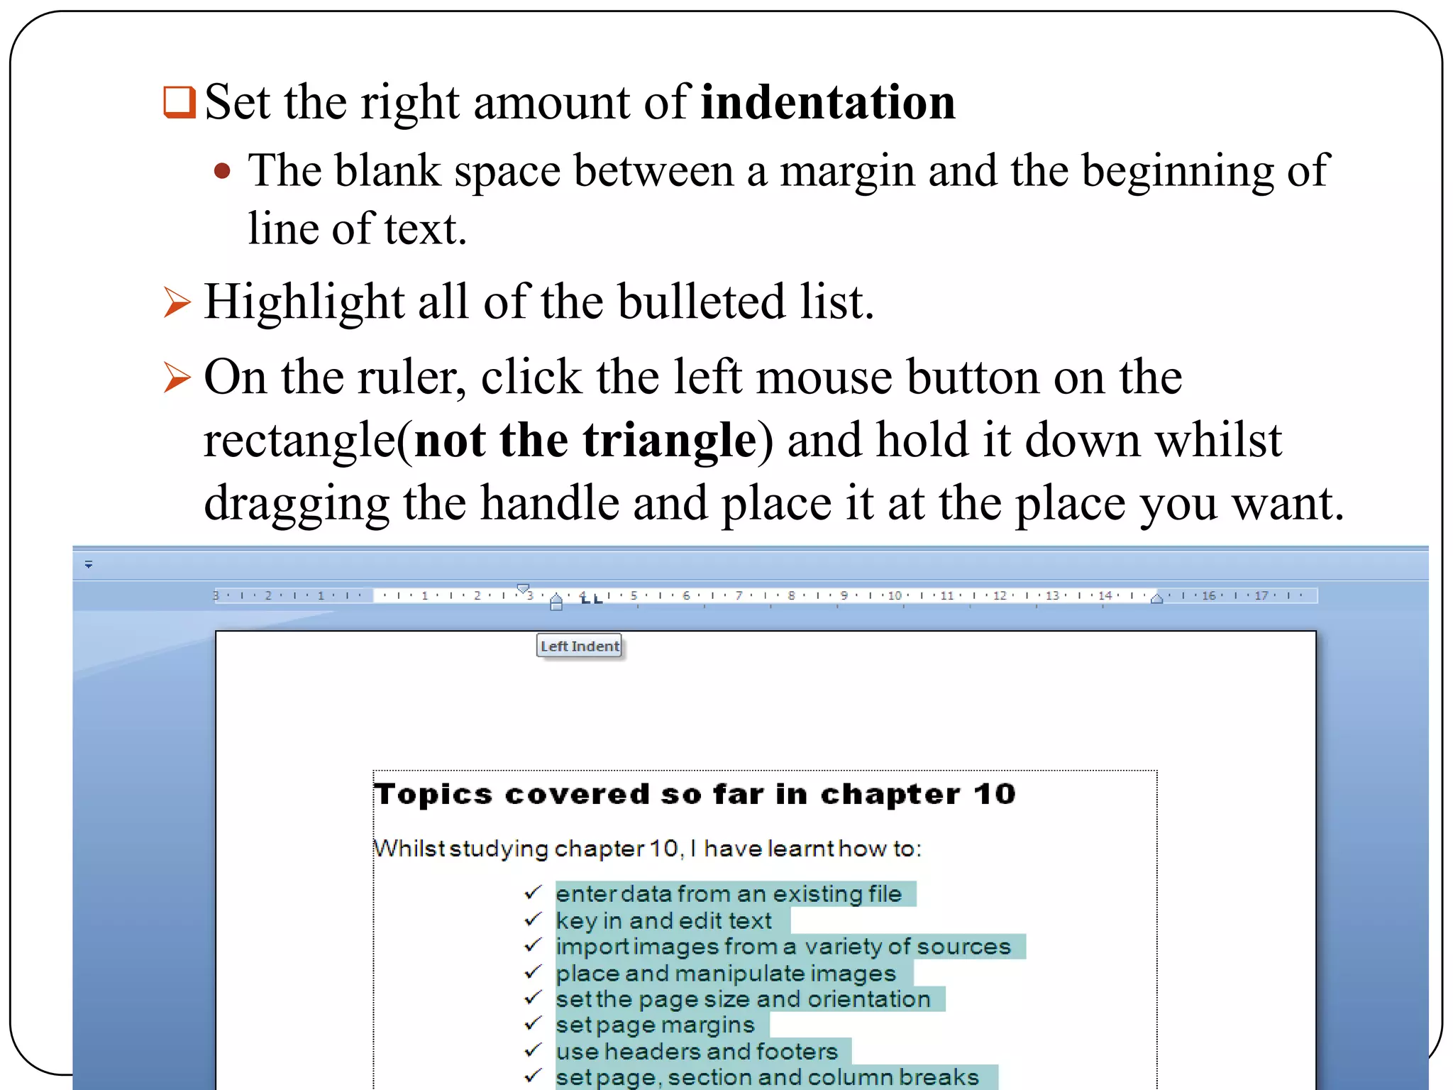Click the Left Indent rectangle on ruler
This screenshot has width=1453, height=1090.
point(556,607)
